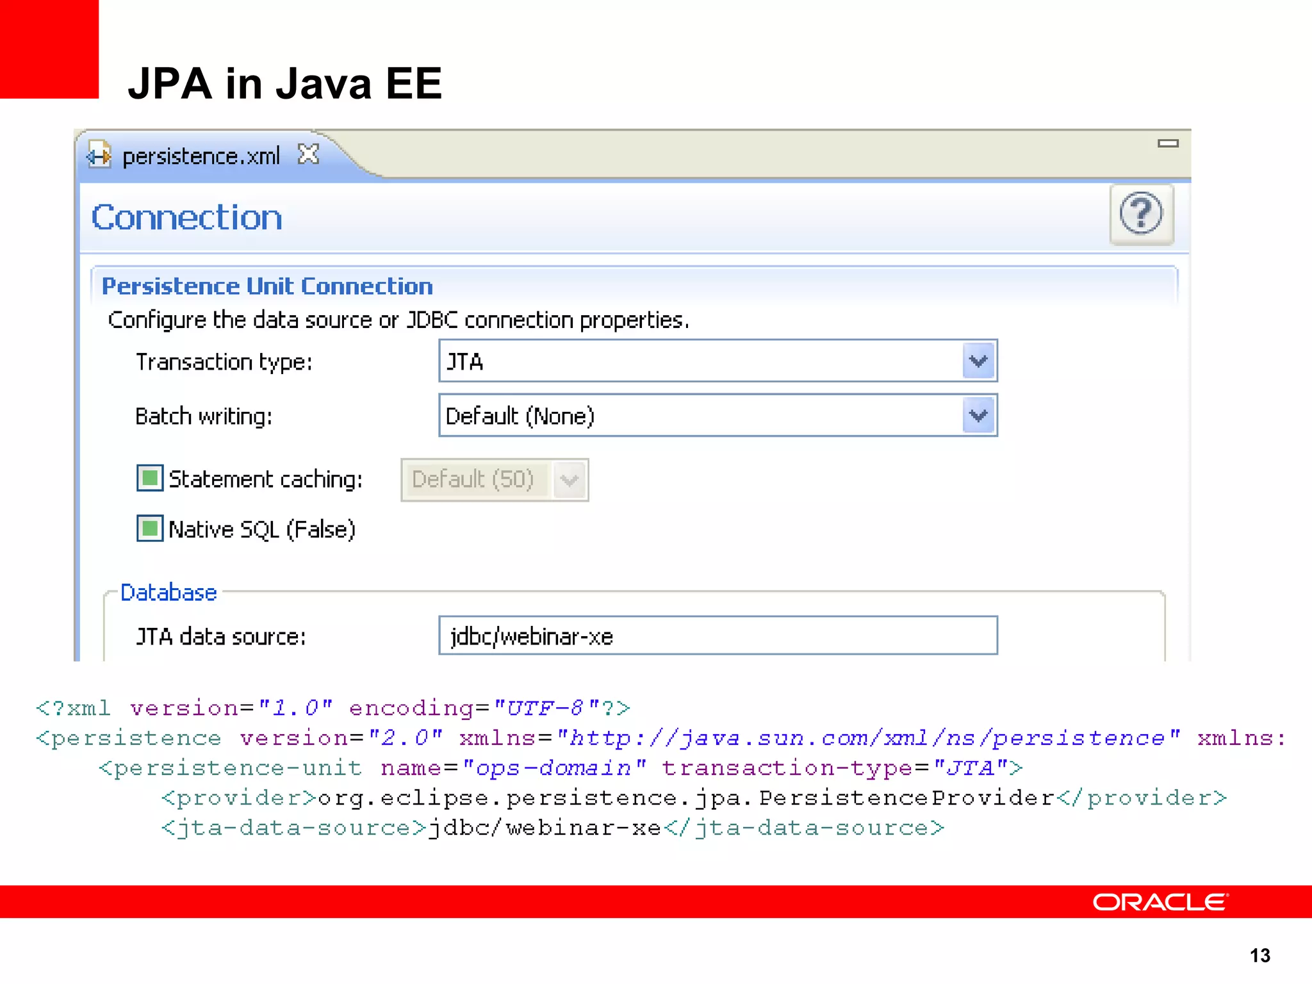The width and height of the screenshot is (1312, 984).
Task: Click the Transaction type label
Action: click(224, 363)
